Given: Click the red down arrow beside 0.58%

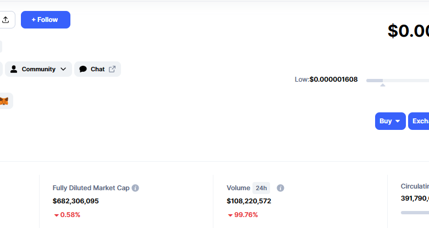Looking at the screenshot, I should pyautogui.click(x=56, y=215).
